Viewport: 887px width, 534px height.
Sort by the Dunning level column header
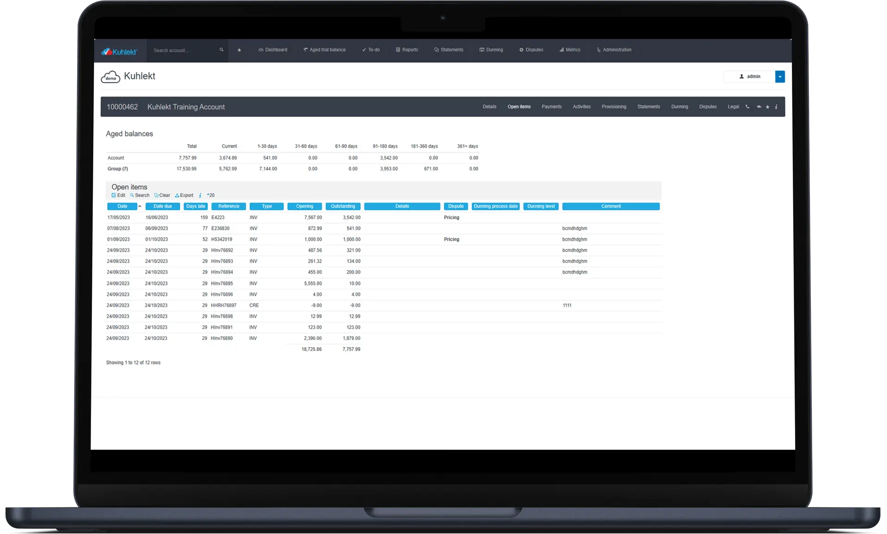[541, 206]
